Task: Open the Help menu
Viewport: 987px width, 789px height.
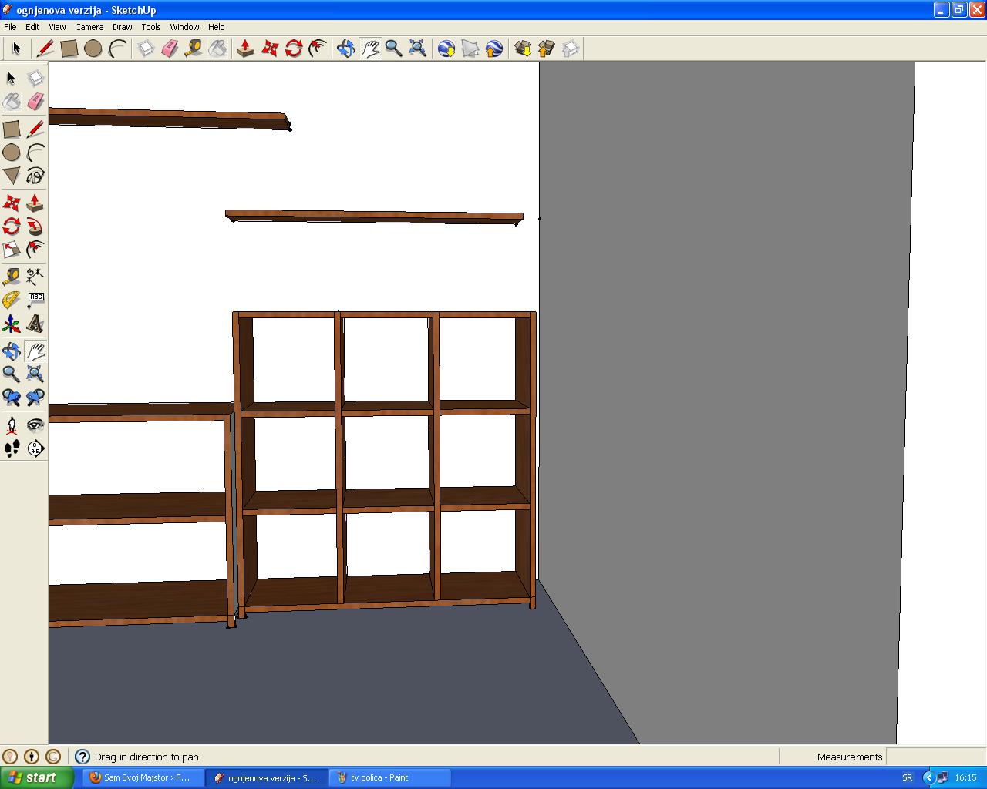Action: [x=217, y=27]
